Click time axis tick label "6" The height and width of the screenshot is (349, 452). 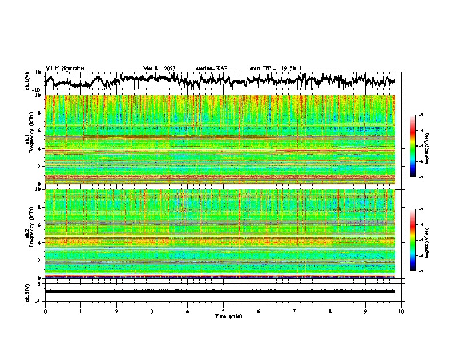[259, 311]
